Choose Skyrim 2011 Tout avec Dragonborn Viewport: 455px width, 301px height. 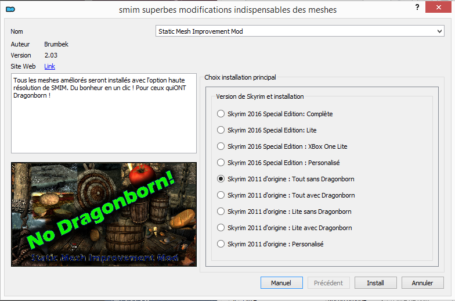tap(221, 195)
